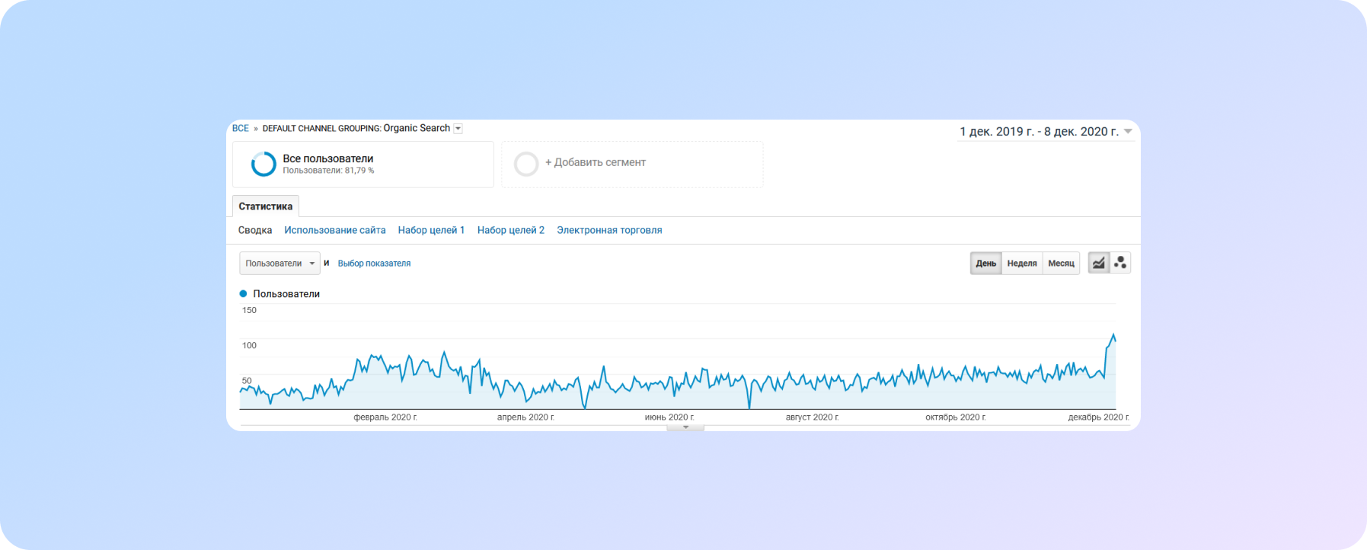Viewport: 1367px width, 550px height.
Task: Click the июнь 2020 г. axis label
Action: point(669,417)
